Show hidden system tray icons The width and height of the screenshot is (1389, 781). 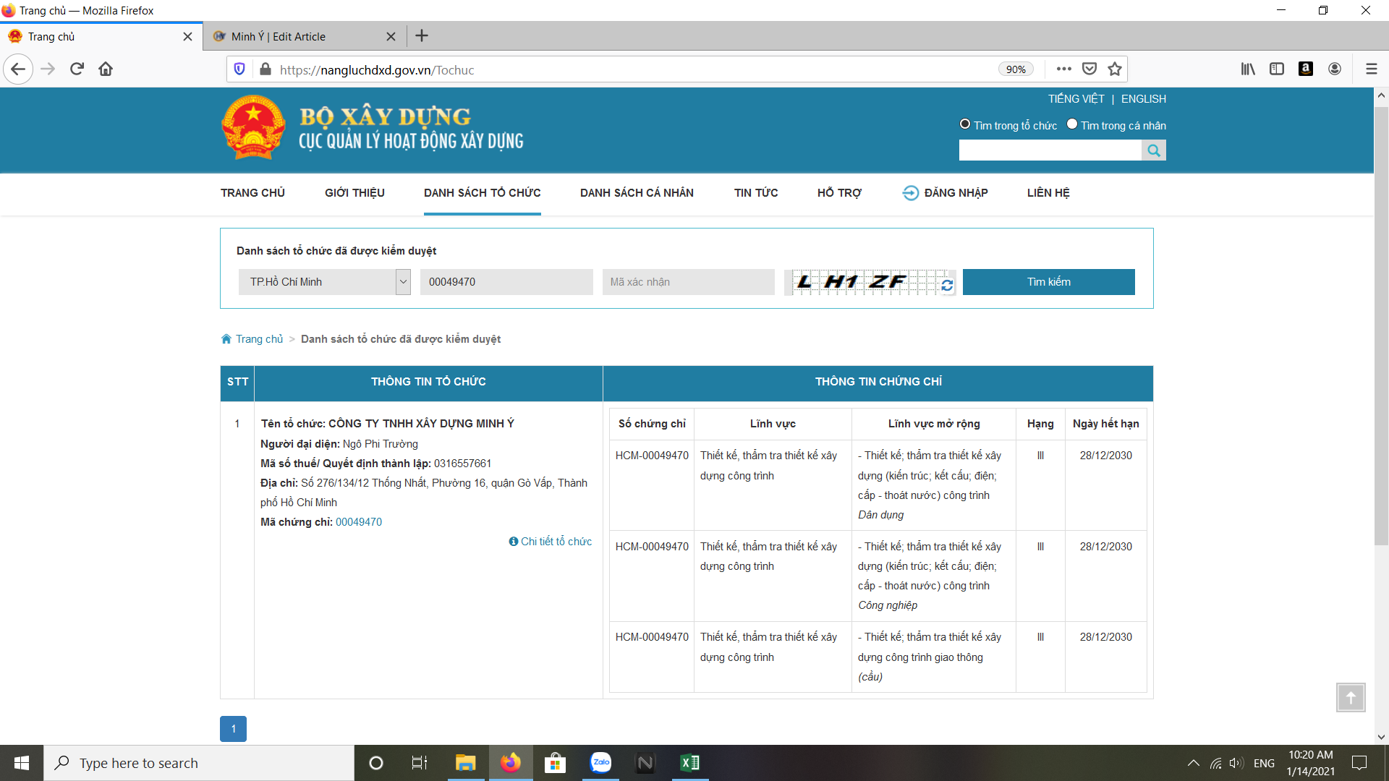(x=1194, y=763)
